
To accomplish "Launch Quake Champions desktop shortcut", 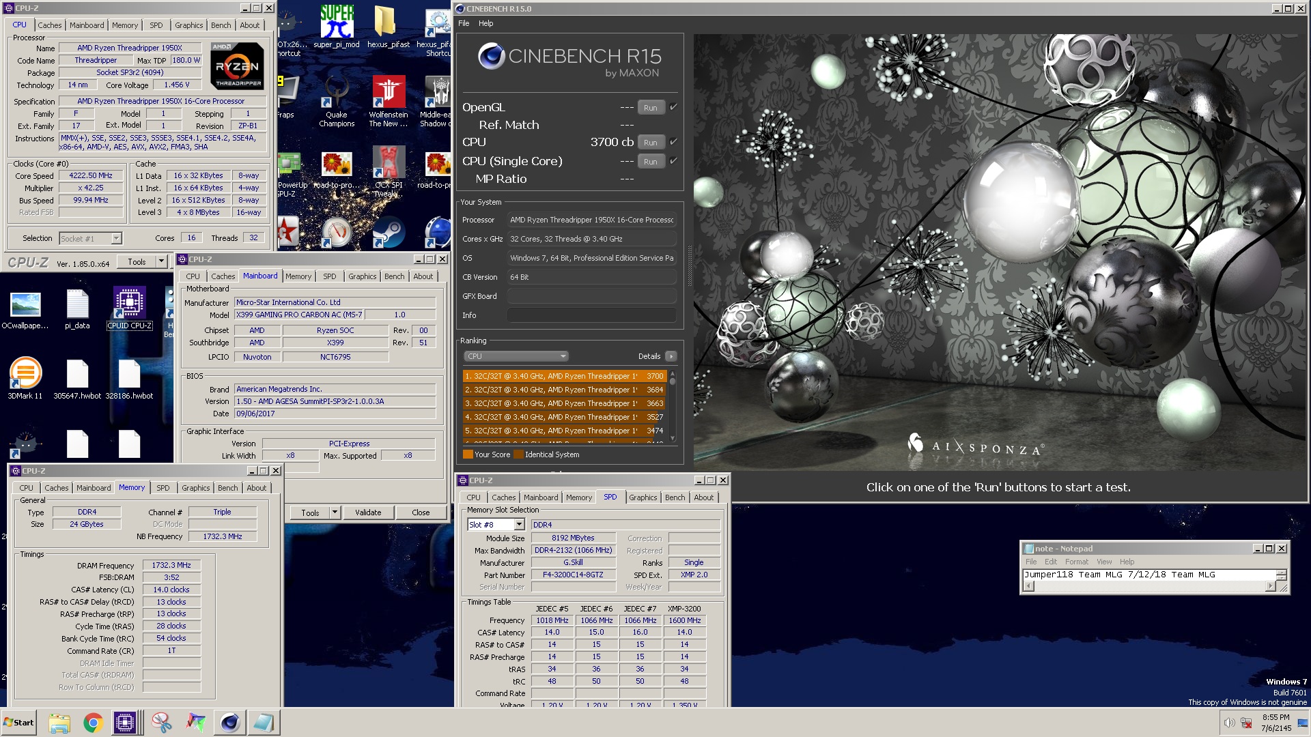I will (337, 101).
